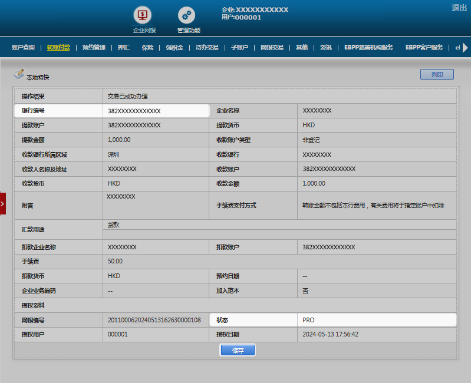Select the 银行编号 value field

coord(156,111)
